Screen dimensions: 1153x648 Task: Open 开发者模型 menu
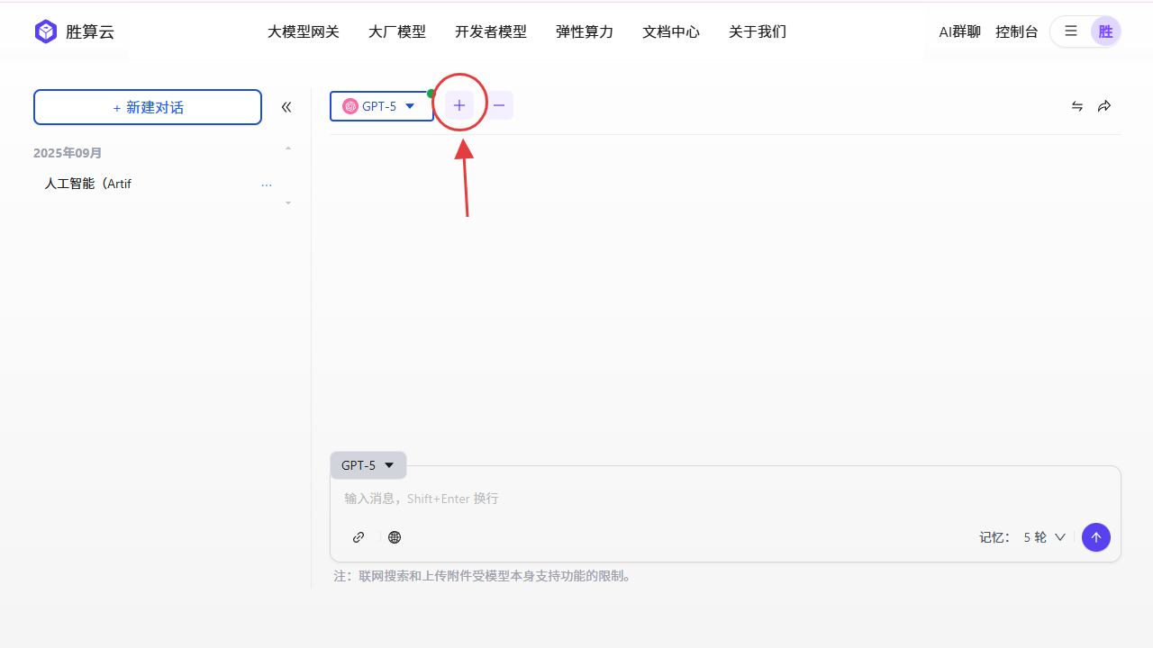point(491,31)
